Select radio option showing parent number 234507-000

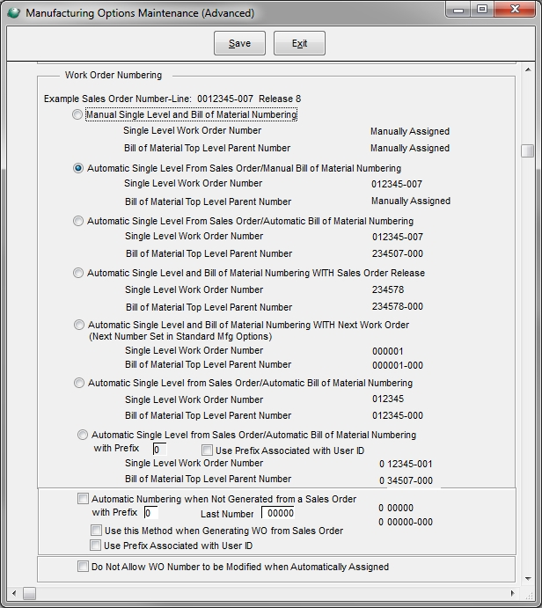pos(78,221)
